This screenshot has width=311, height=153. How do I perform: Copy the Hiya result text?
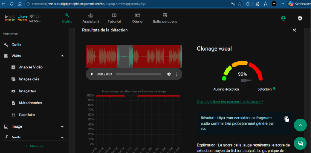point(287,119)
